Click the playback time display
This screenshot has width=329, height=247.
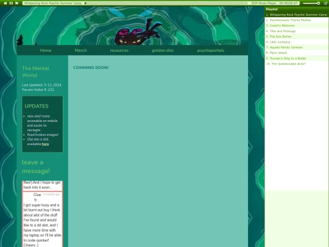point(289,3)
